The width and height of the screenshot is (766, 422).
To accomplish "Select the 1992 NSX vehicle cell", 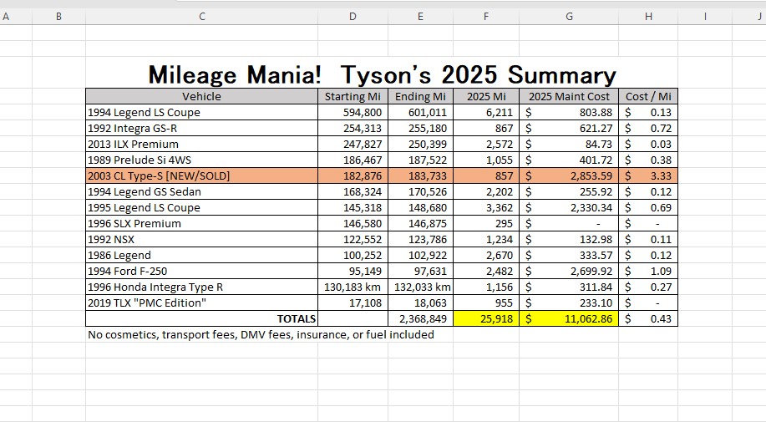I will coord(202,239).
